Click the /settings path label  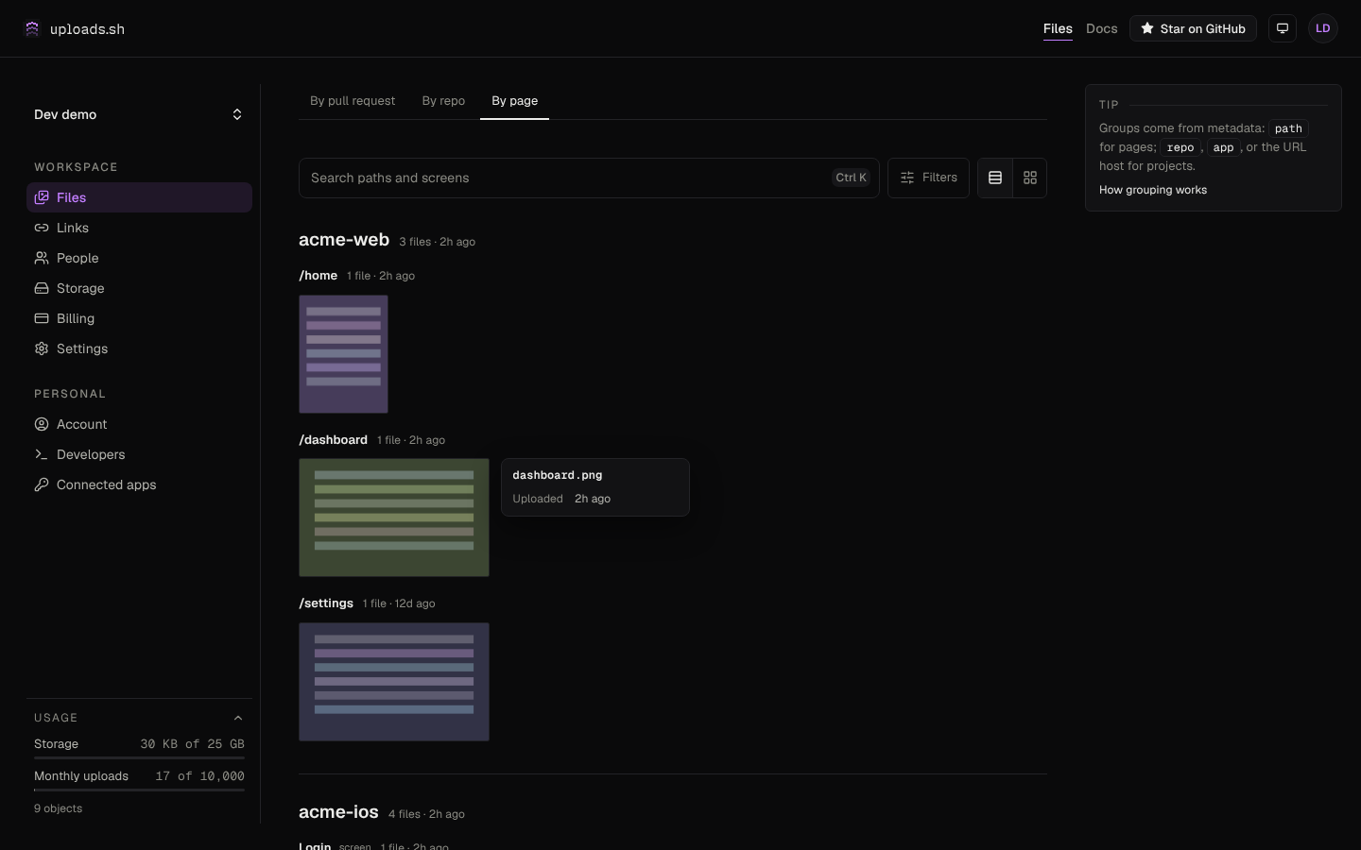(x=326, y=603)
